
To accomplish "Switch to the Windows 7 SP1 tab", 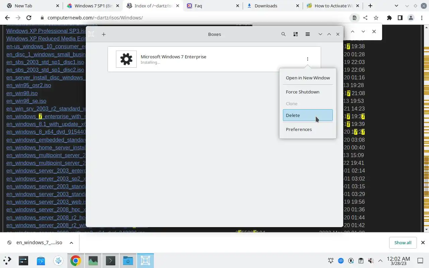I will [x=93, y=6].
